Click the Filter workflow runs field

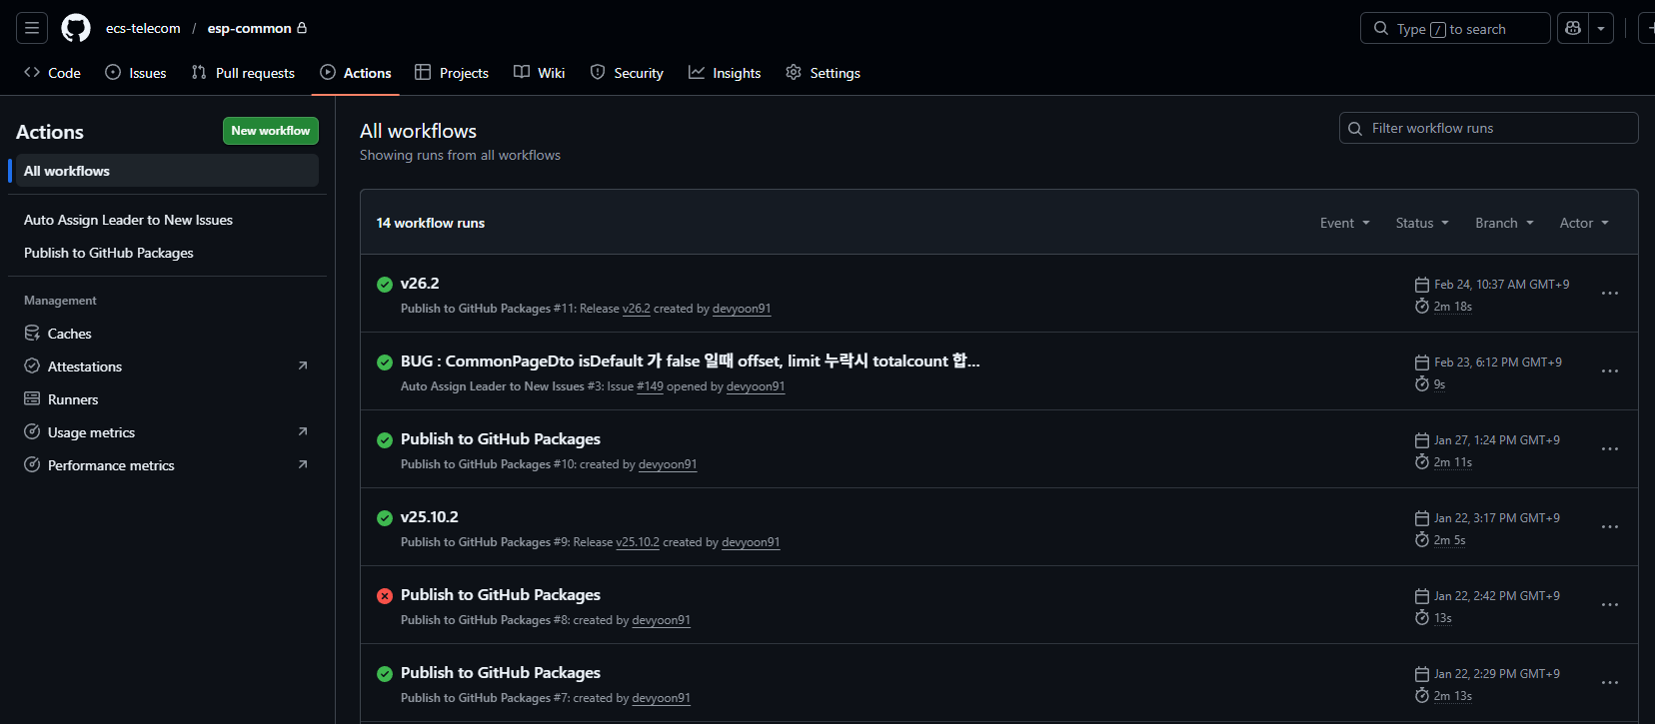click(x=1488, y=128)
